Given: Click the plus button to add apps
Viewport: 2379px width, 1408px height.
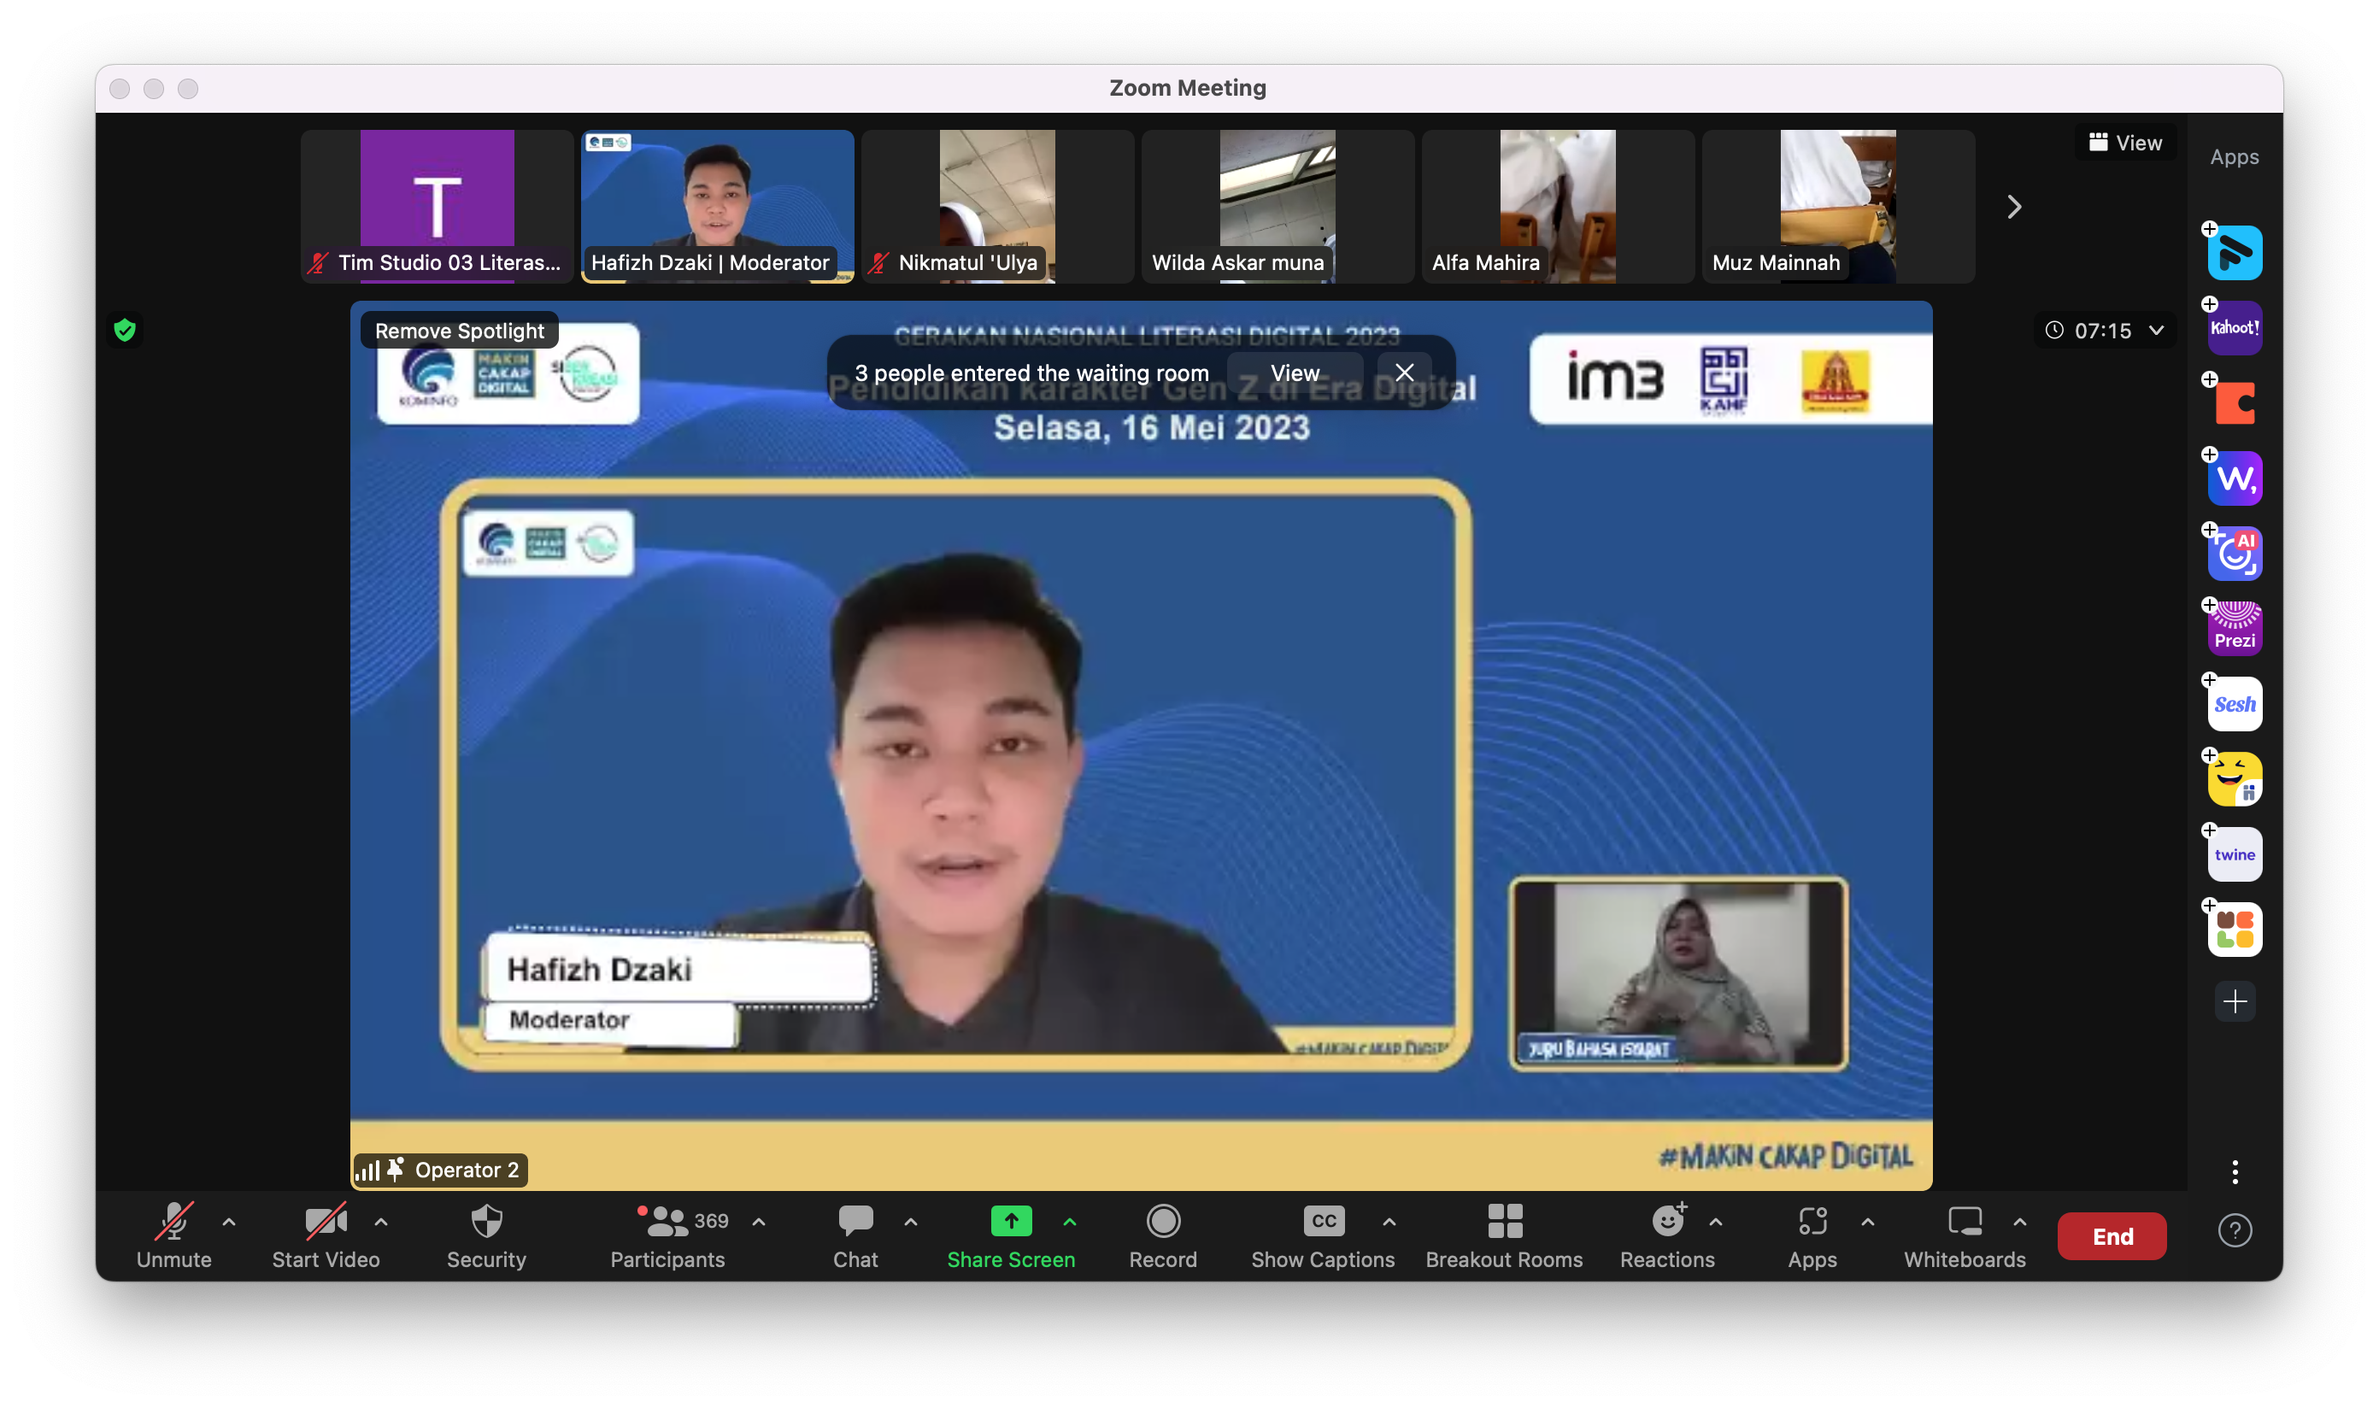Looking at the screenshot, I should [2234, 1002].
